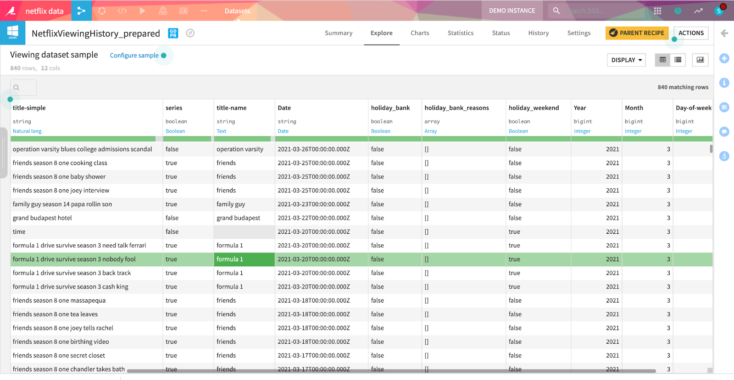The height and width of the screenshot is (380, 734).
Task: Switch to table grid view
Action: [662, 60]
